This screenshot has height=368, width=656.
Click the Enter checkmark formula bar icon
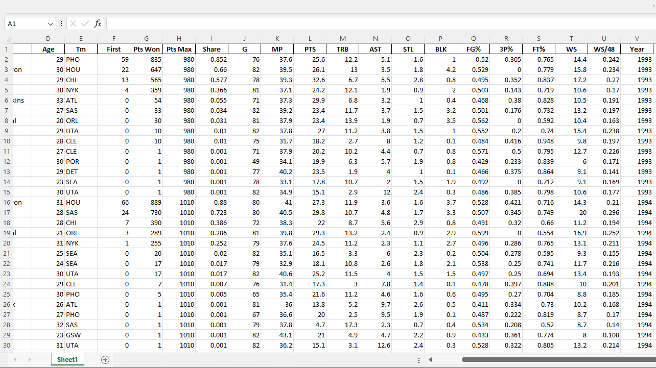pyautogui.click(x=85, y=23)
